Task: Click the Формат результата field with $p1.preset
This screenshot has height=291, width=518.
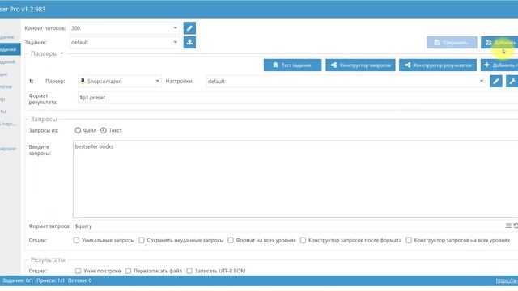Action: coord(298,98)
